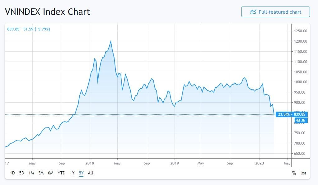This screenshot has height=185, width=318.
Task: Click the 1200.00 price axis label
Action: (x=301, y=41)
